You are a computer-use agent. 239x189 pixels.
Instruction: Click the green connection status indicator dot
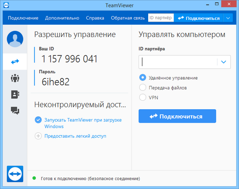[x=34, y=178]
